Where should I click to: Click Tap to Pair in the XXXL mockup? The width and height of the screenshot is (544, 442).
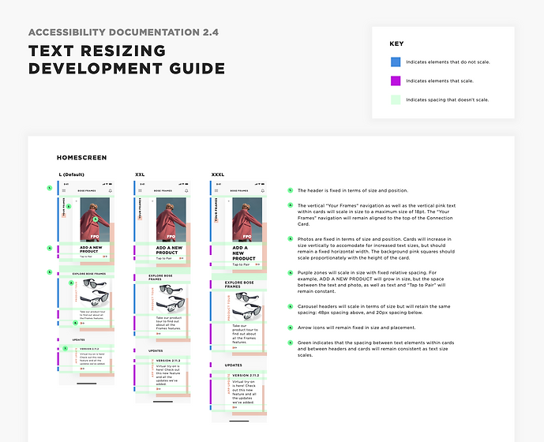tap(241, 264)
